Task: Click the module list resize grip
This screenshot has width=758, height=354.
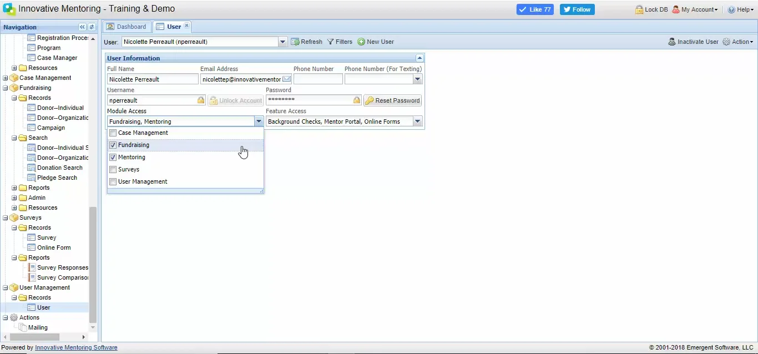Action: [261, 191]
